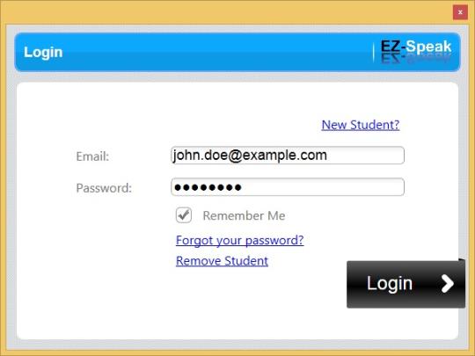Screen dimensions: 475x356
Task: Focus the Password input field
Action: click(288, 187)
